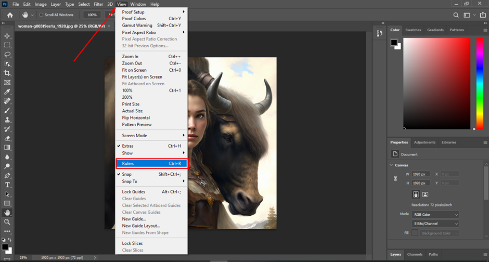
Task: Select the Brush tool
Action: [7, 111]
